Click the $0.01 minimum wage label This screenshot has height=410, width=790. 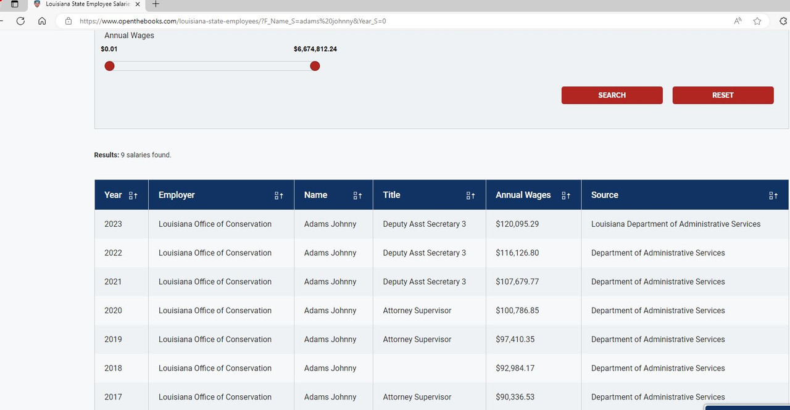109,49
